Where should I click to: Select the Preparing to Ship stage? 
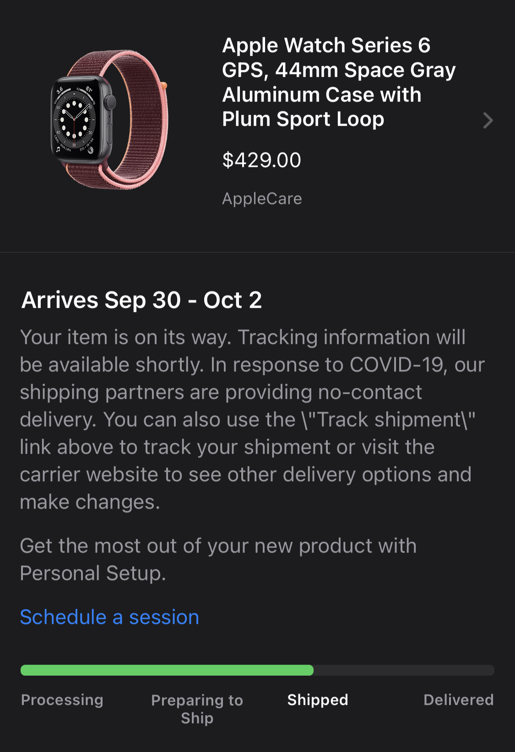[x=197, y=708]
